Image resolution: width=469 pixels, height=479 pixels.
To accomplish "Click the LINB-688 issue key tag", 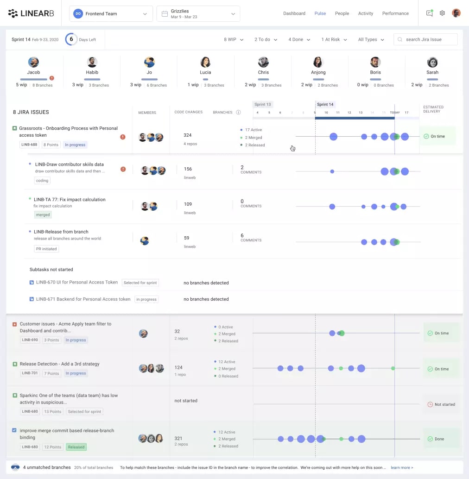I will [29, 145].
